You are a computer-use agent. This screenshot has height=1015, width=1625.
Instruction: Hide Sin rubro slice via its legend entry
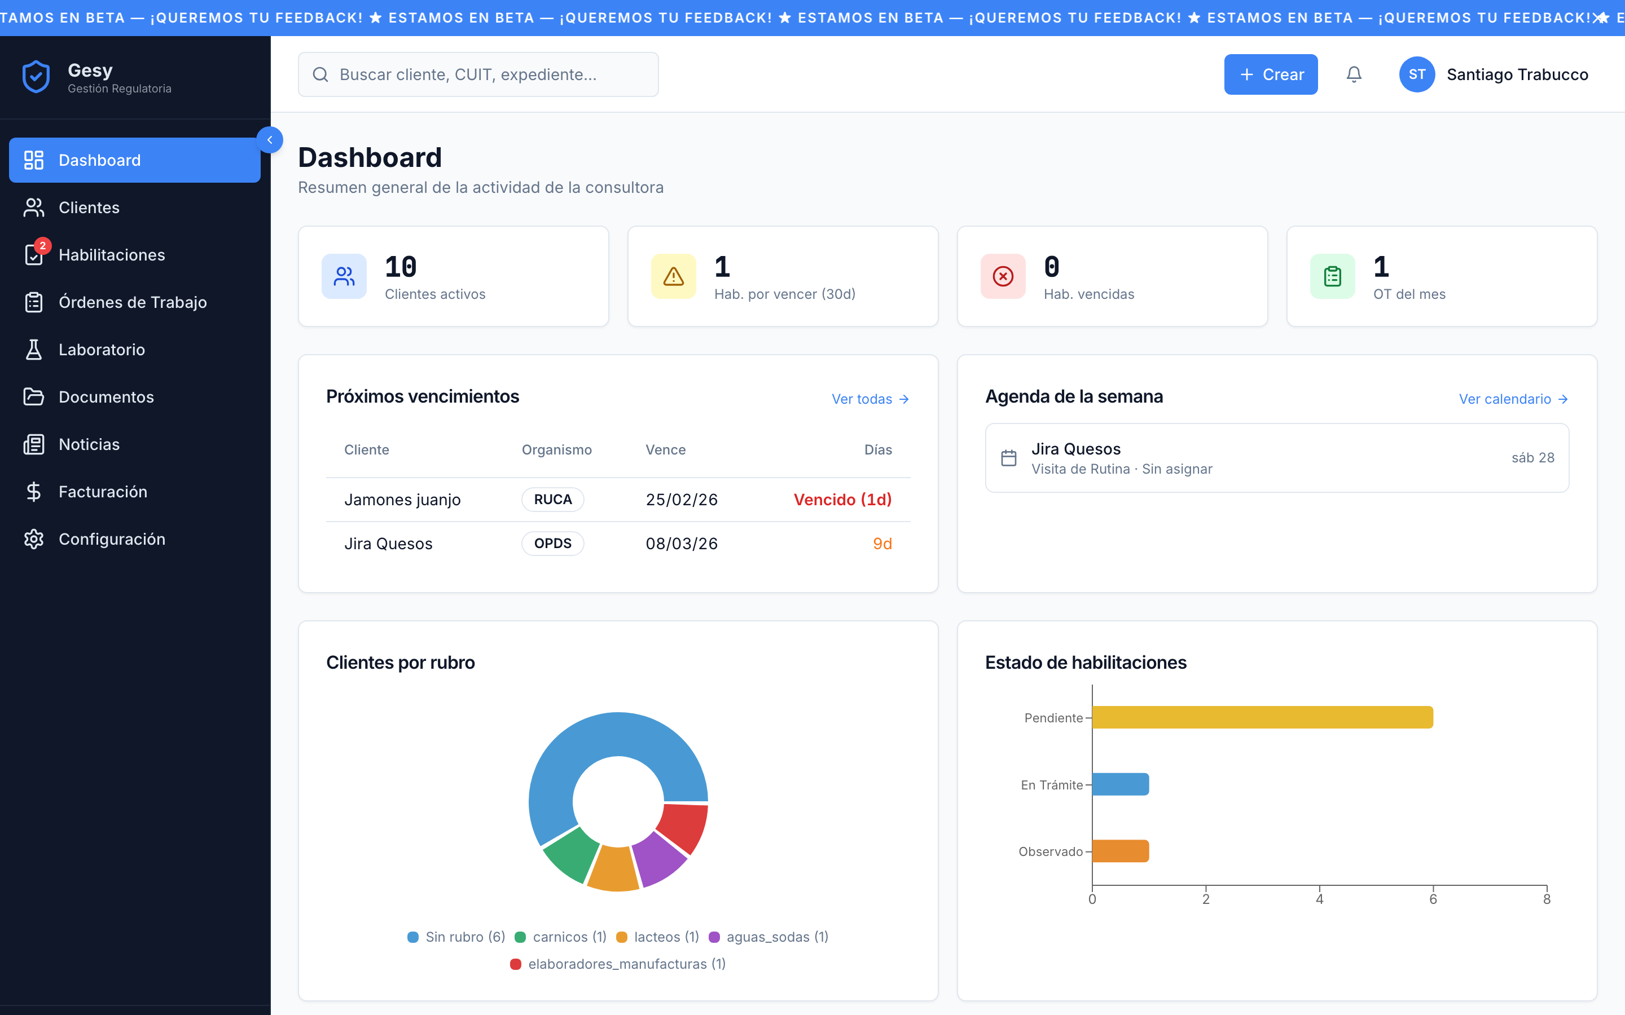455,937
